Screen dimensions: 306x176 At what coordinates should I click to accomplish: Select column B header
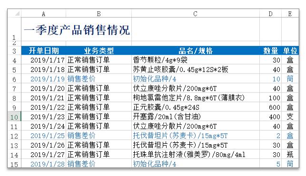pos(99,14)
